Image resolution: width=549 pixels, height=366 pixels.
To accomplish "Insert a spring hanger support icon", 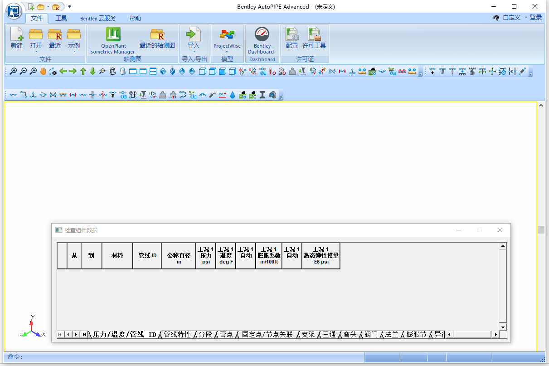I will 442,71.
